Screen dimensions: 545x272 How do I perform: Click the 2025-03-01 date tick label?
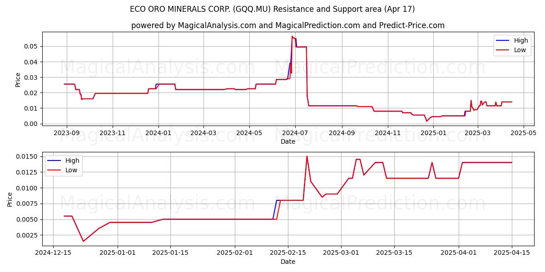(341, 253)
